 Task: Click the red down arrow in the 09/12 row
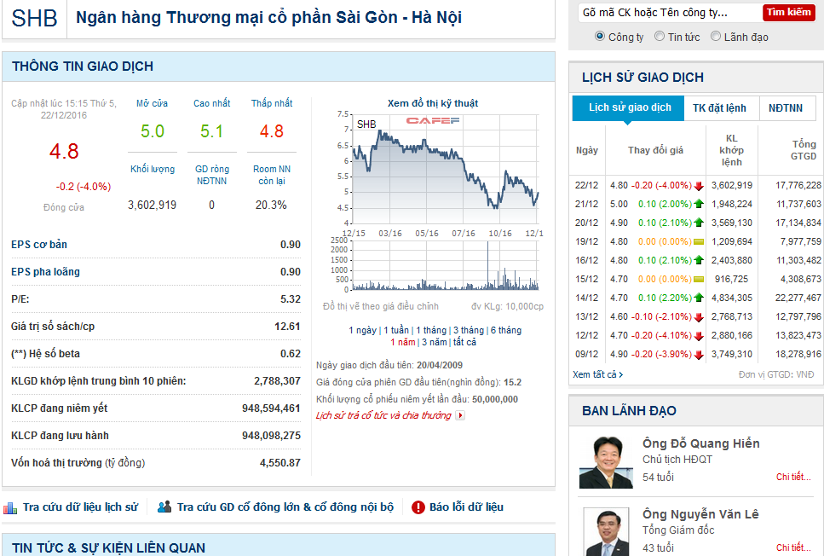[x=699, y=355]
